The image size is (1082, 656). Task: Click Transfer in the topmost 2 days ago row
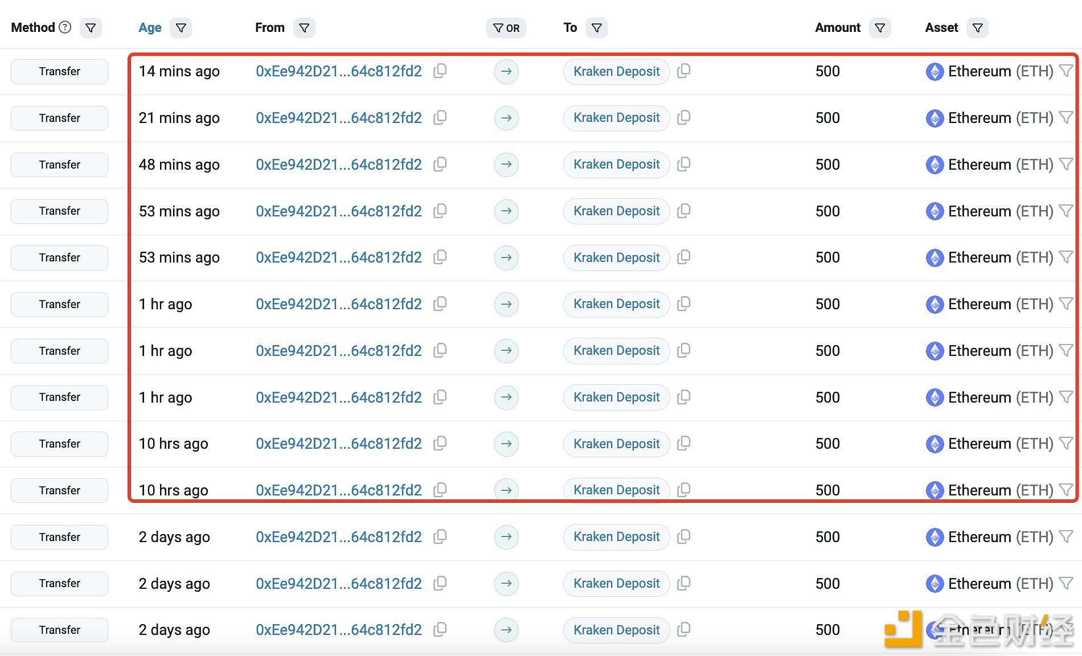[59, 538]
